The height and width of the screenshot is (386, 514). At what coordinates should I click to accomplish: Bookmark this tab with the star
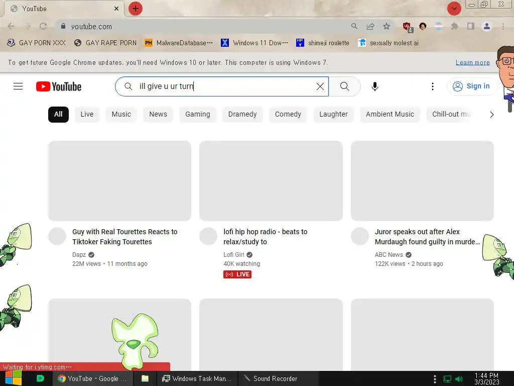pyautogui.click(x=387, y=26)
